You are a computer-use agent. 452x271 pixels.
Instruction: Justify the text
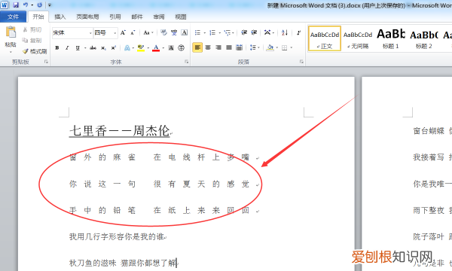pyautogui.click(x=229, y=47)
